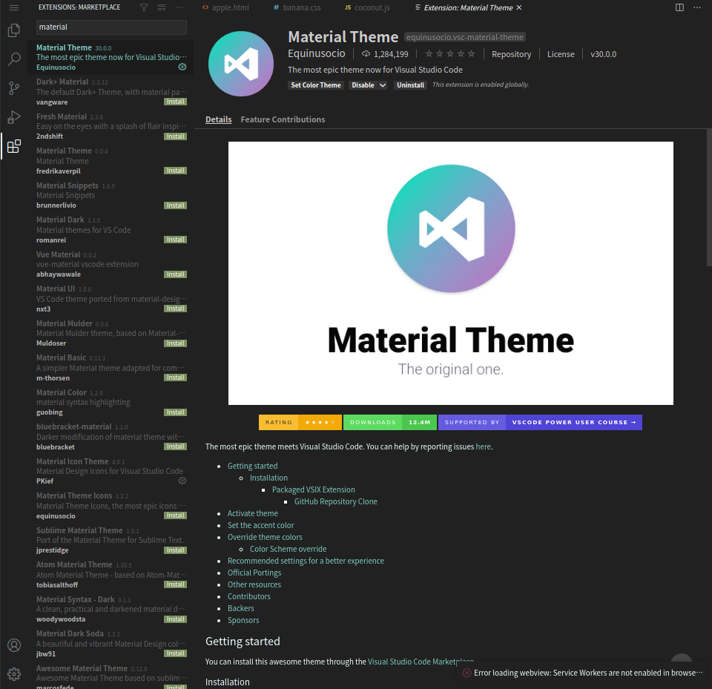Click the Getting started contents link
Image resolution: width=712 pixels, height=689 pixels.
tap(252, 466)
